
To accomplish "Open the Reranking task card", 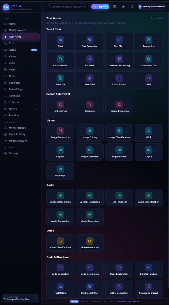I will point(90,106).
